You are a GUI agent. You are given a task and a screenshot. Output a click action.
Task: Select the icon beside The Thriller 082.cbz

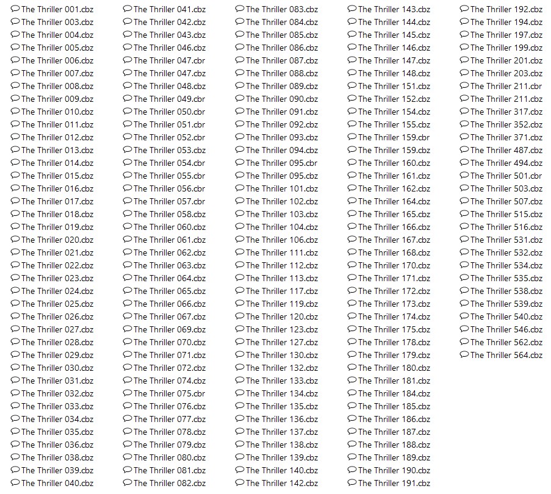(x=128, y=483)
